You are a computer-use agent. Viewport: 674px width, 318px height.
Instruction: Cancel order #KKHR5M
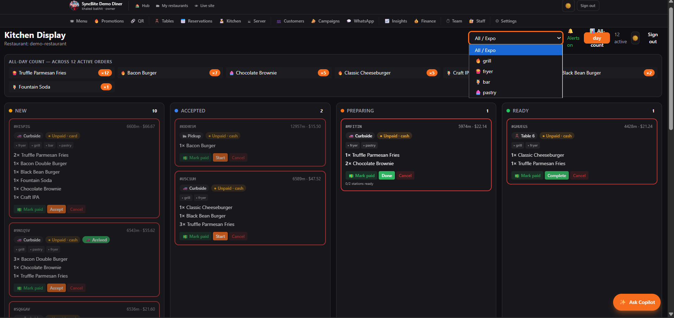tap(238, 158)
